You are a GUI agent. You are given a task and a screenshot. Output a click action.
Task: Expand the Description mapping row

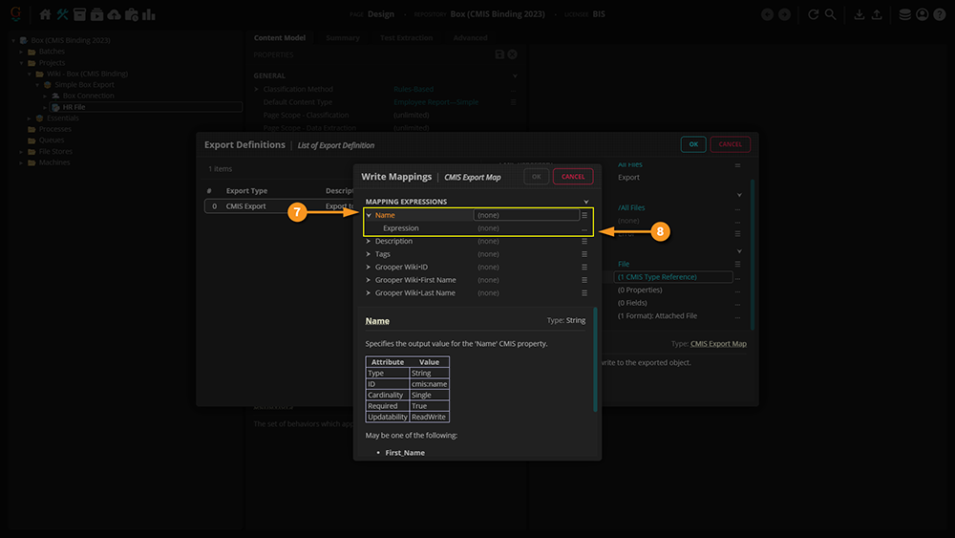tap(369, 242)
